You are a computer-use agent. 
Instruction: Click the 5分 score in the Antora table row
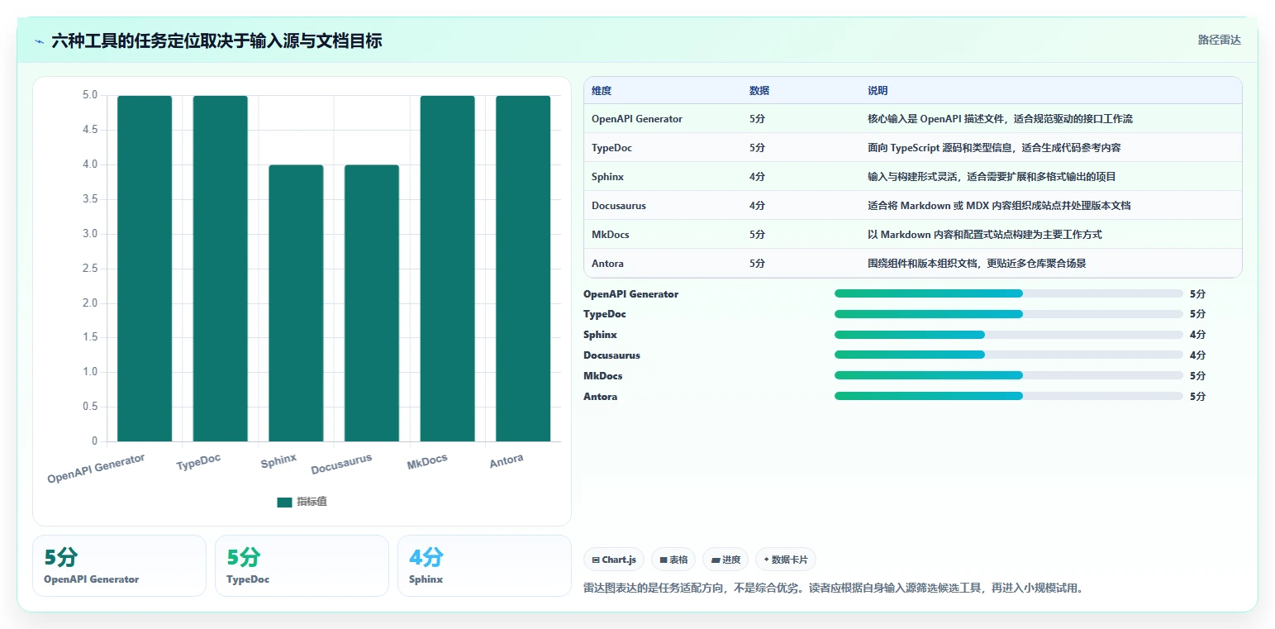click(x=757, y=264)
